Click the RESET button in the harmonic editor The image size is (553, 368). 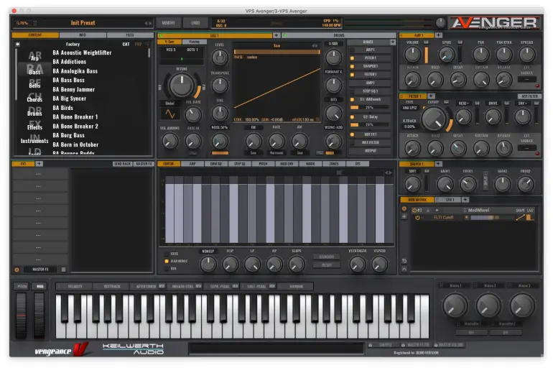coord(327,265)
